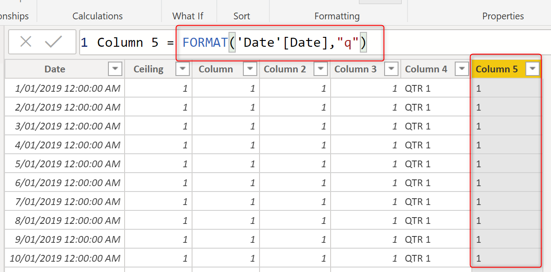Click the Formatting ribbon group label

337,16
